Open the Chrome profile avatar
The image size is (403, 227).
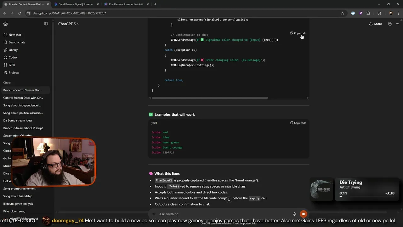click(x=391, y=13)
